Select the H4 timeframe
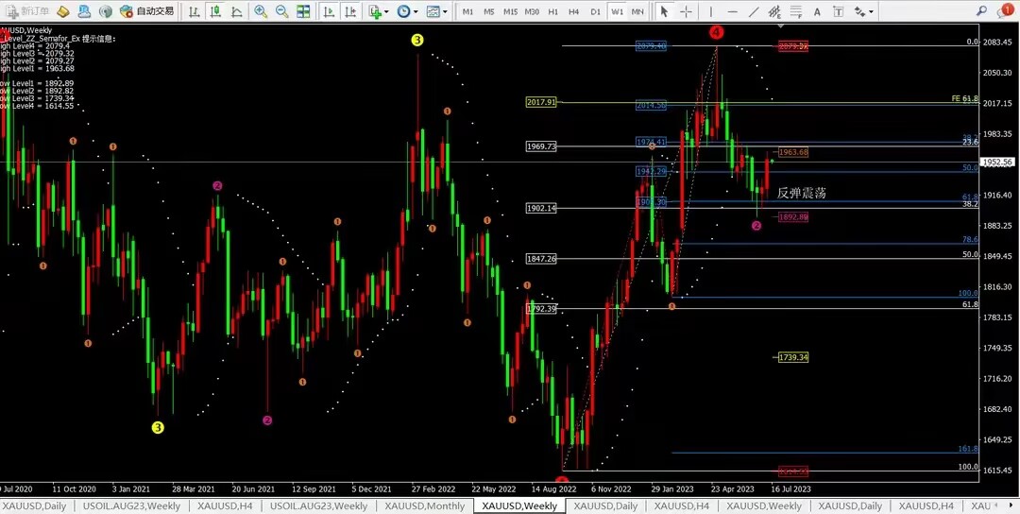The height and width of the screenshot is (514, 1020). coord(574,11)
